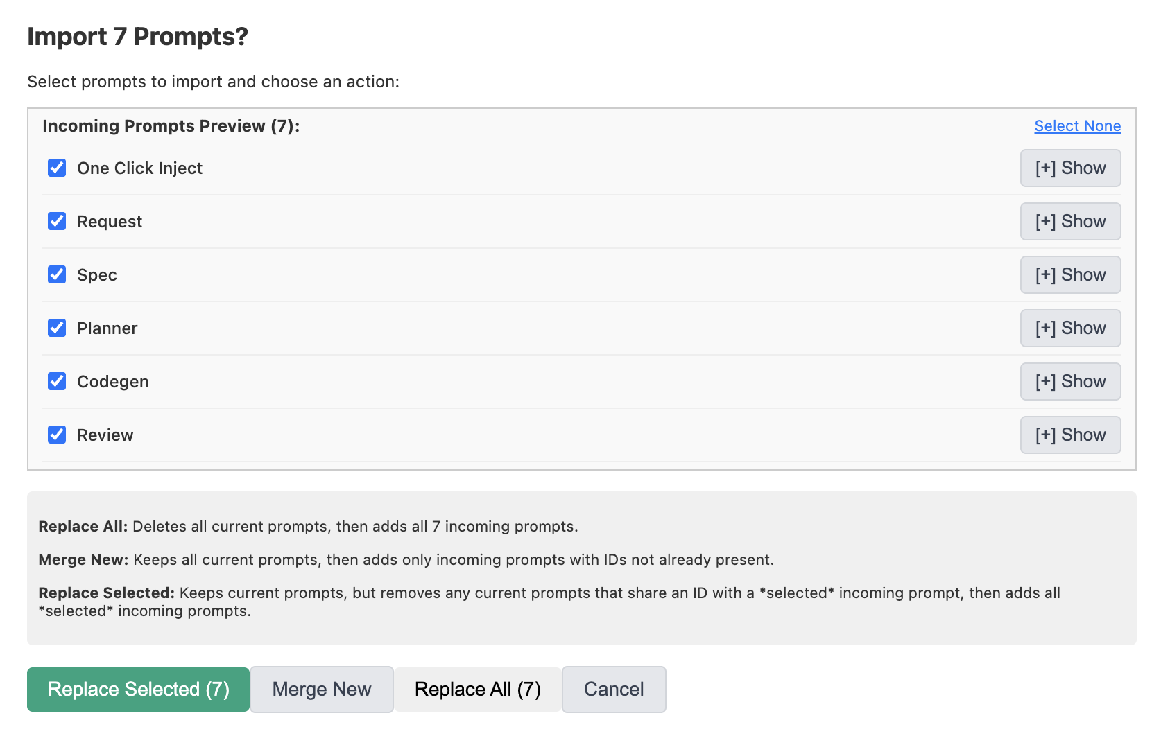
Task: Click the Merge New button
Action: [322, 690]
